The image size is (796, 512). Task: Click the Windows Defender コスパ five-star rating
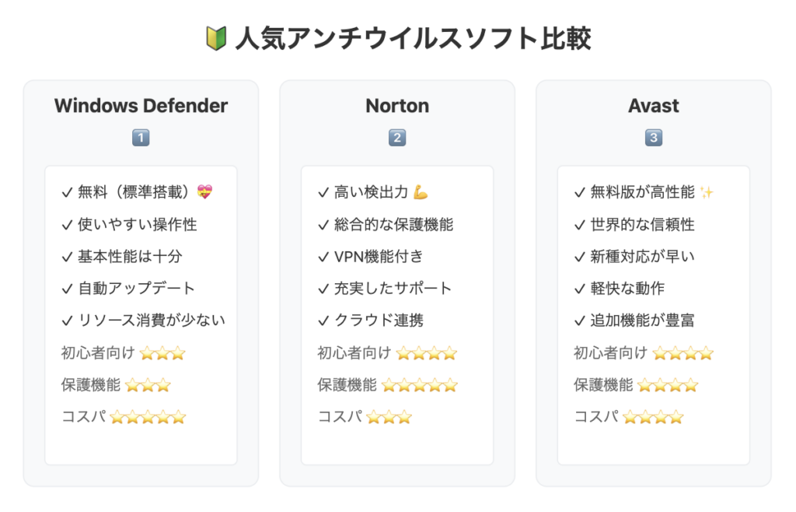148,418
